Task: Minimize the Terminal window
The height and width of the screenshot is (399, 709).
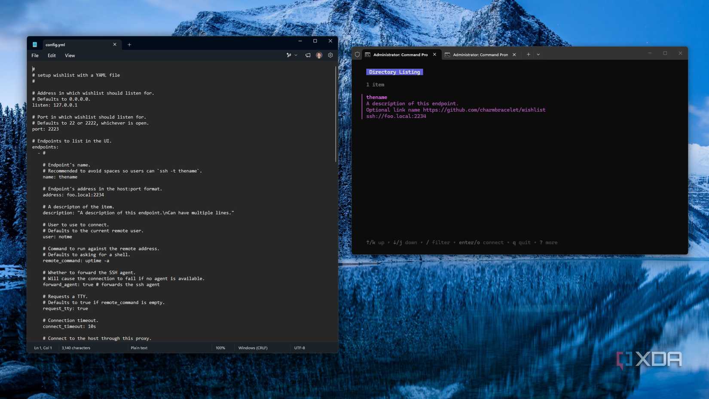Action: point(650,53)
